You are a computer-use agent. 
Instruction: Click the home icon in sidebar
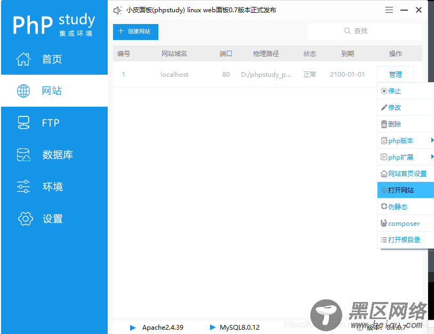(x=23, y=59)
